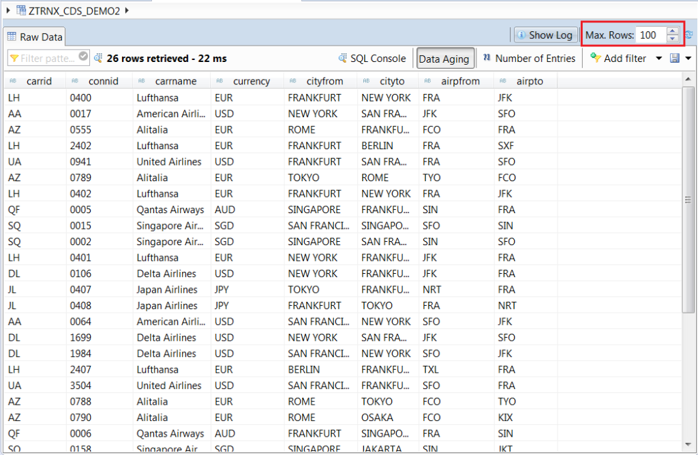Click the cityto column header
The width and height of the screenshot is (698, 455).
pos(388,81)
